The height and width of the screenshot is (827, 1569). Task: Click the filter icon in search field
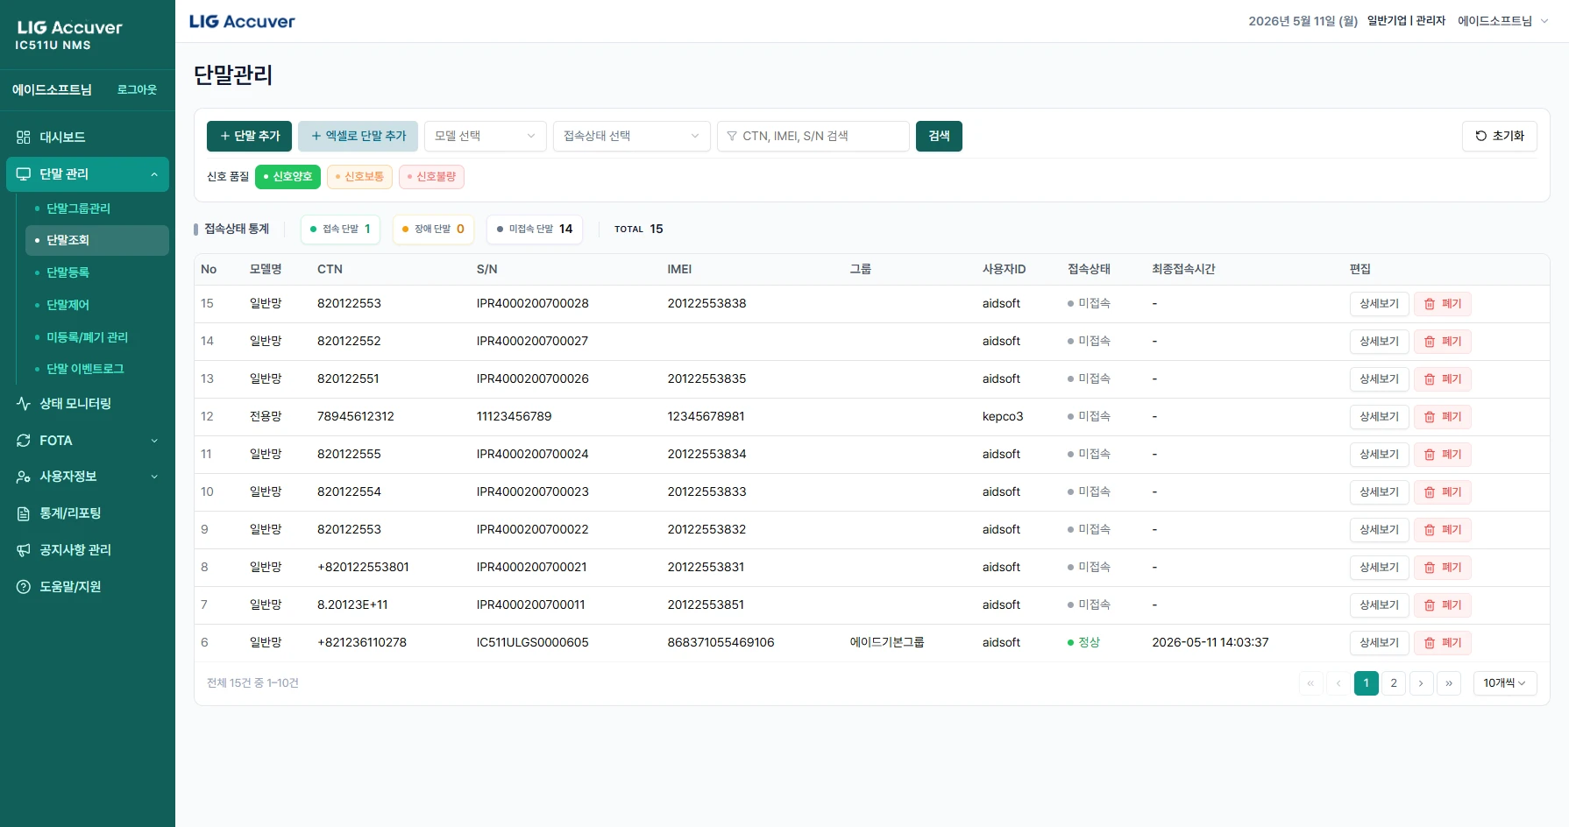point(732,136)
